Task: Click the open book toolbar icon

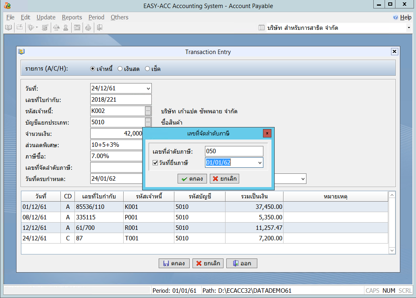Action: coord(8,27)
